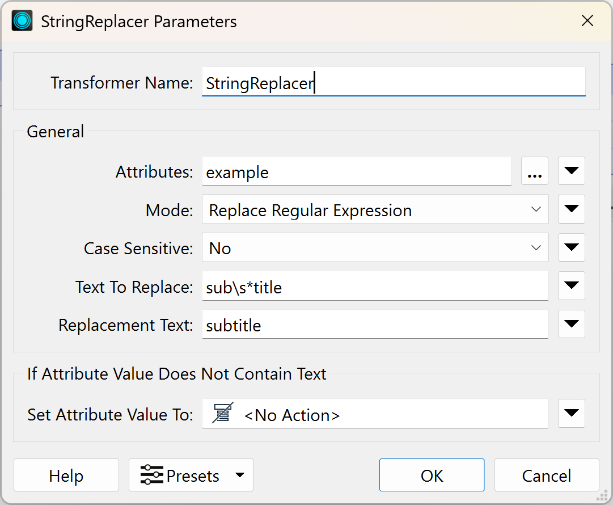This screenshot has height=505, width=613.
Task: Click the If Attribute Value Does Not Contain Text label
Action: coord(176,374)
